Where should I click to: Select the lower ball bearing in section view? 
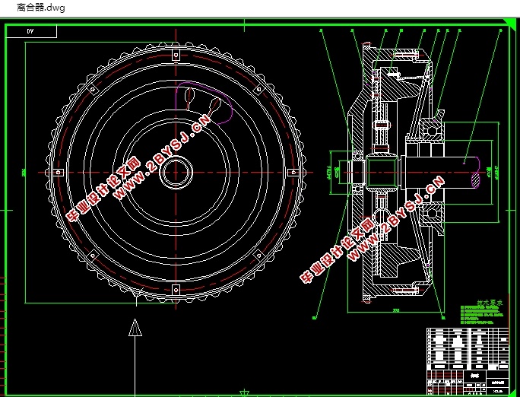pos(432,213)
